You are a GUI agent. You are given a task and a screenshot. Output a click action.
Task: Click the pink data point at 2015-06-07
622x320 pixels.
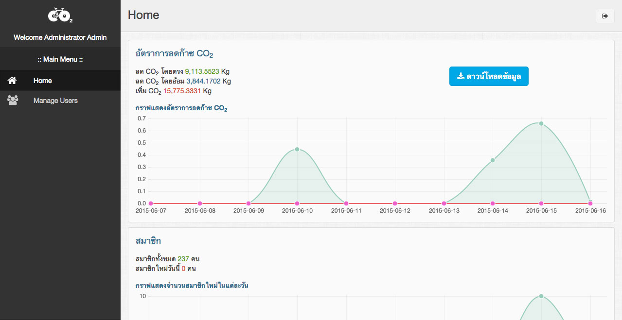[151, 203]
